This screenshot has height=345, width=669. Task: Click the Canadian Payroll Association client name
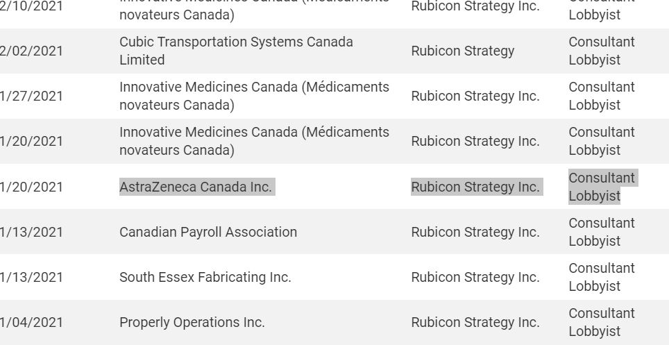point(208,232)
